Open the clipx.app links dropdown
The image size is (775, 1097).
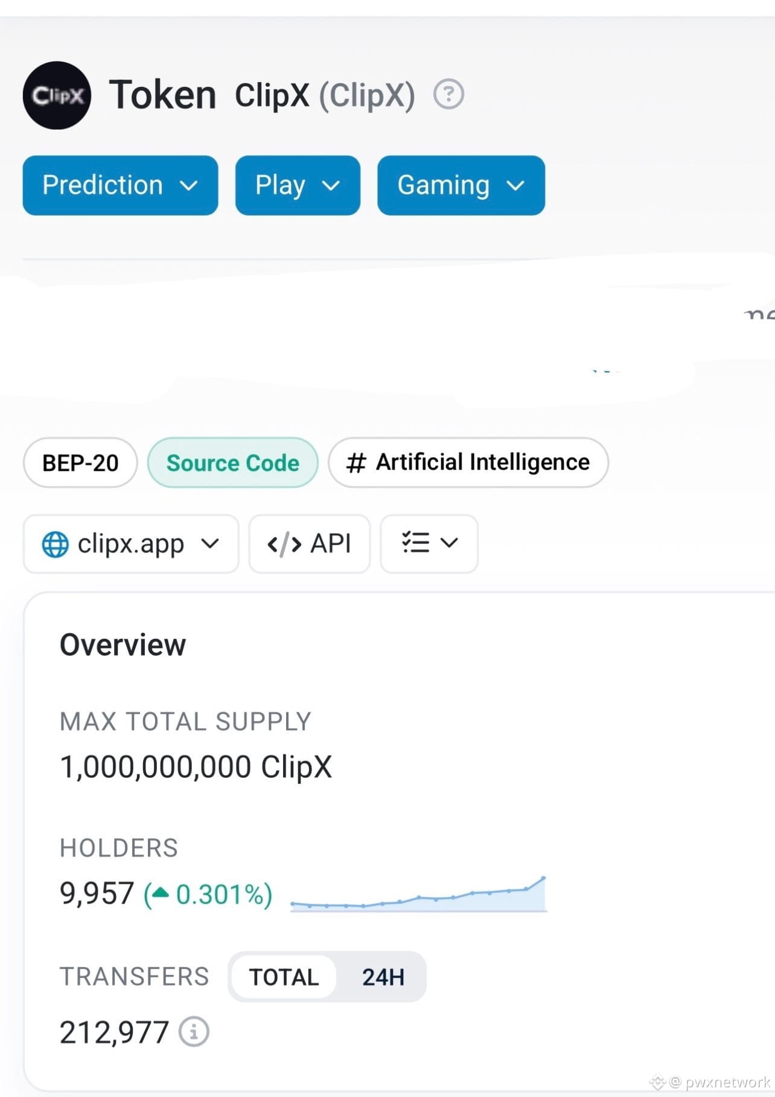131,543
